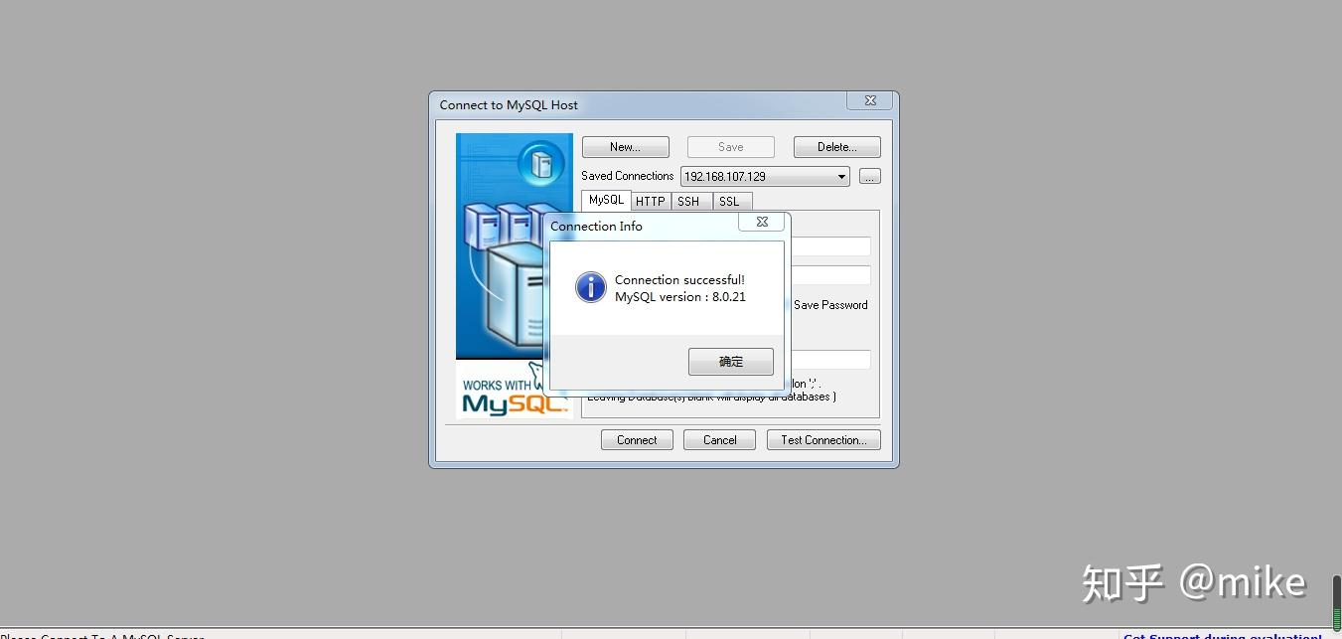Click the Get Support during evaluation link
Image resolution: width=1342 pixels, height=639 pixels.
pyautogui.click(x=1223, y=635)
